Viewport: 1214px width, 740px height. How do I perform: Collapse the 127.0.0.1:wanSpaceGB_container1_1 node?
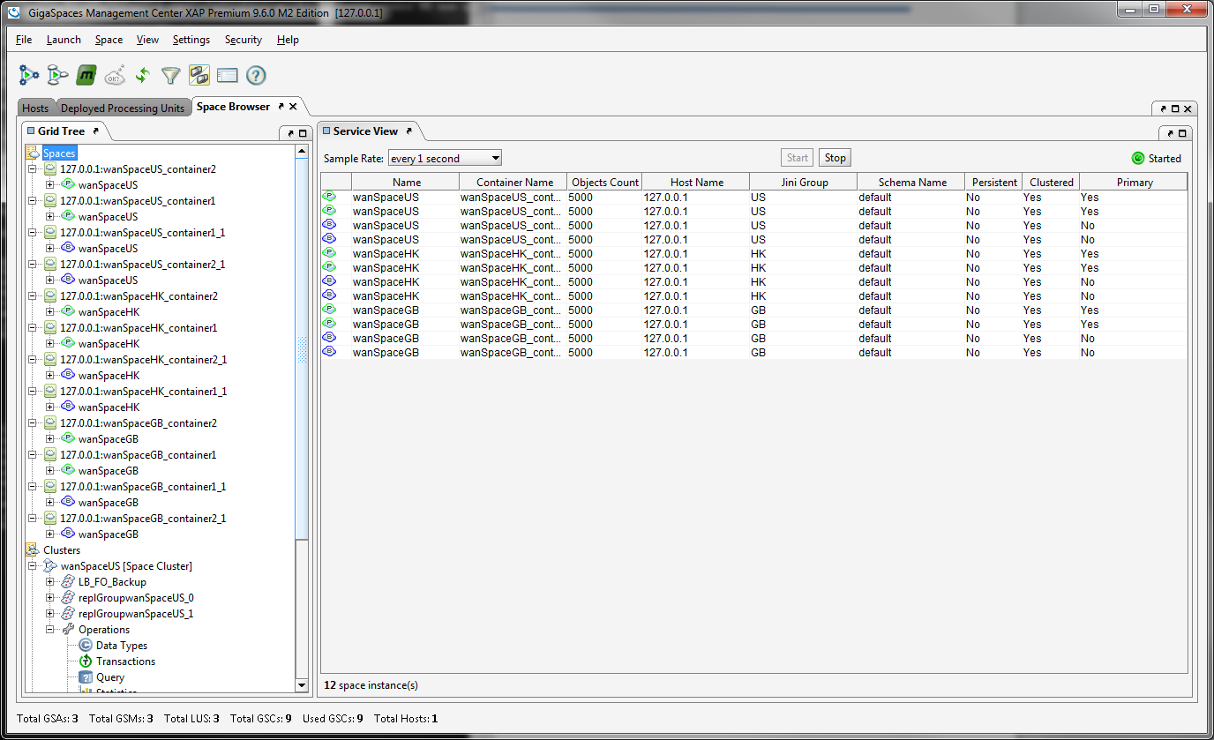coord(33,487)
